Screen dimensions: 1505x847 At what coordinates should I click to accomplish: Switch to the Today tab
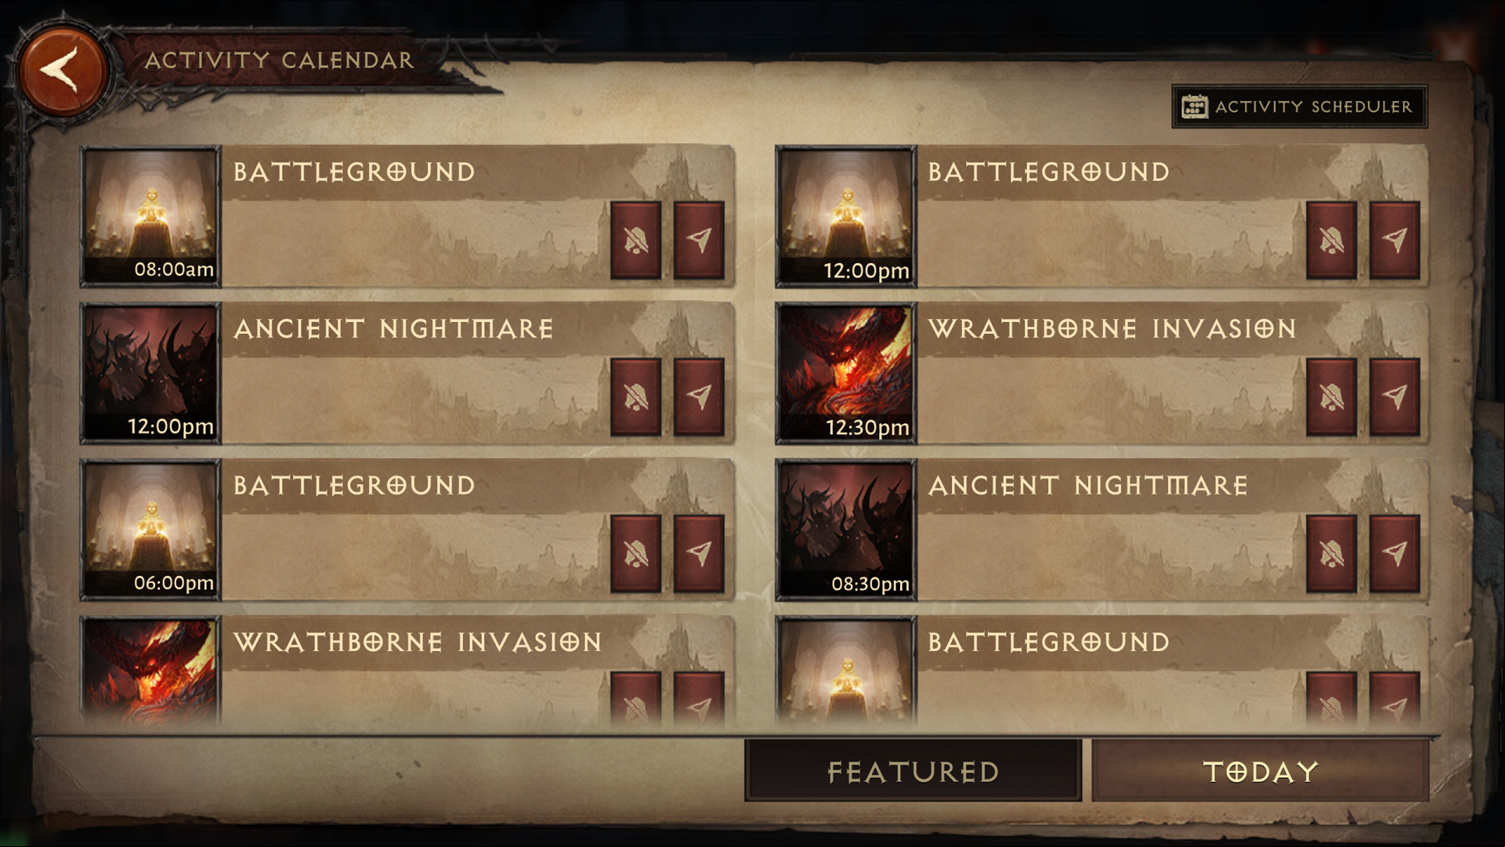click(x=1261, y=771)
